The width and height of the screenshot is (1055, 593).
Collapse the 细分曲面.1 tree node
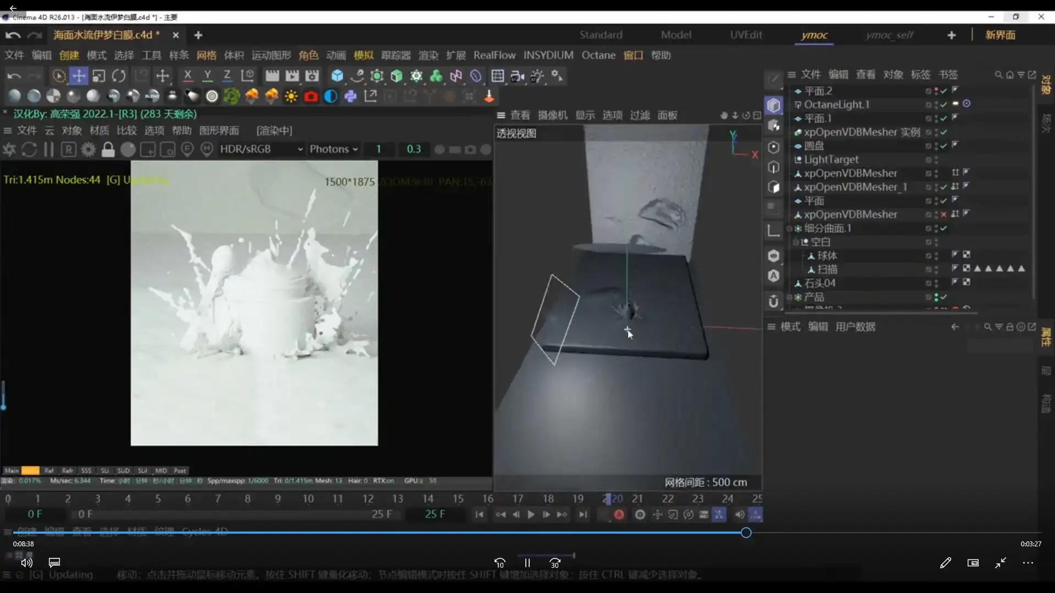pos(790,228)
